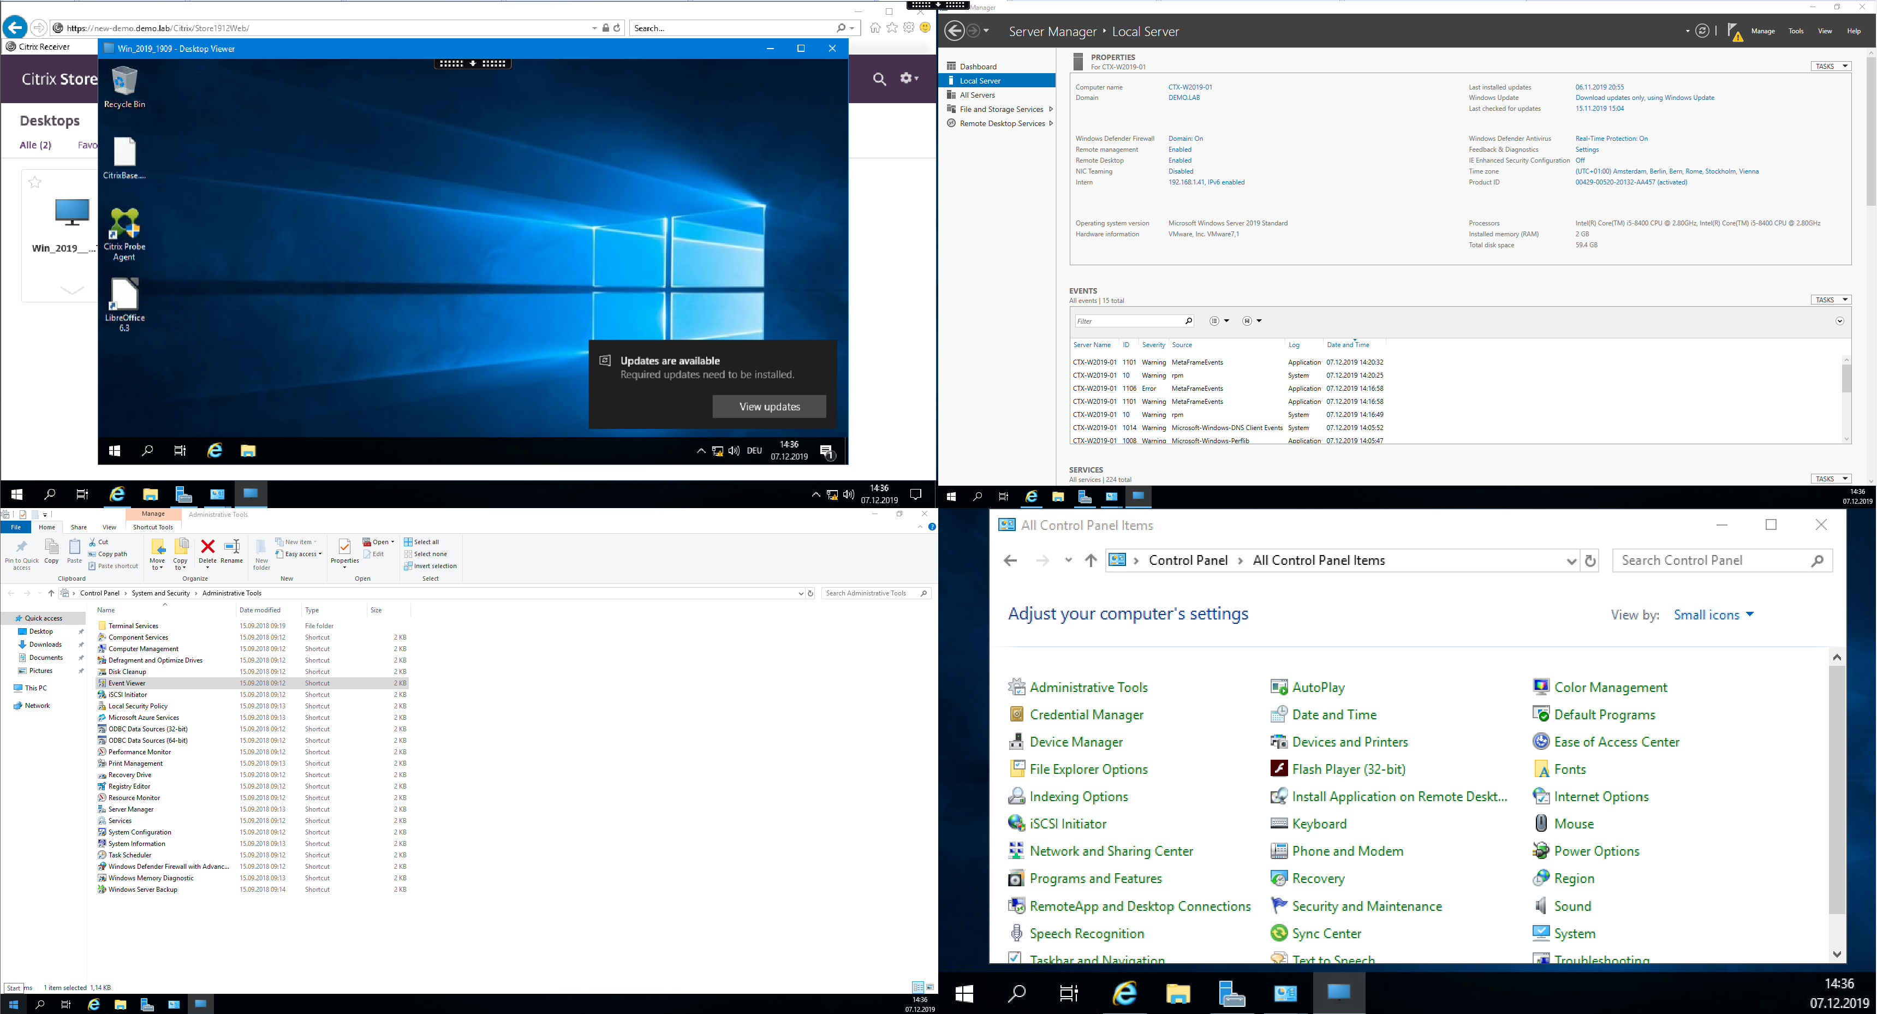Open the Share ribbon tab
1877x1014 pixels.
78,527
